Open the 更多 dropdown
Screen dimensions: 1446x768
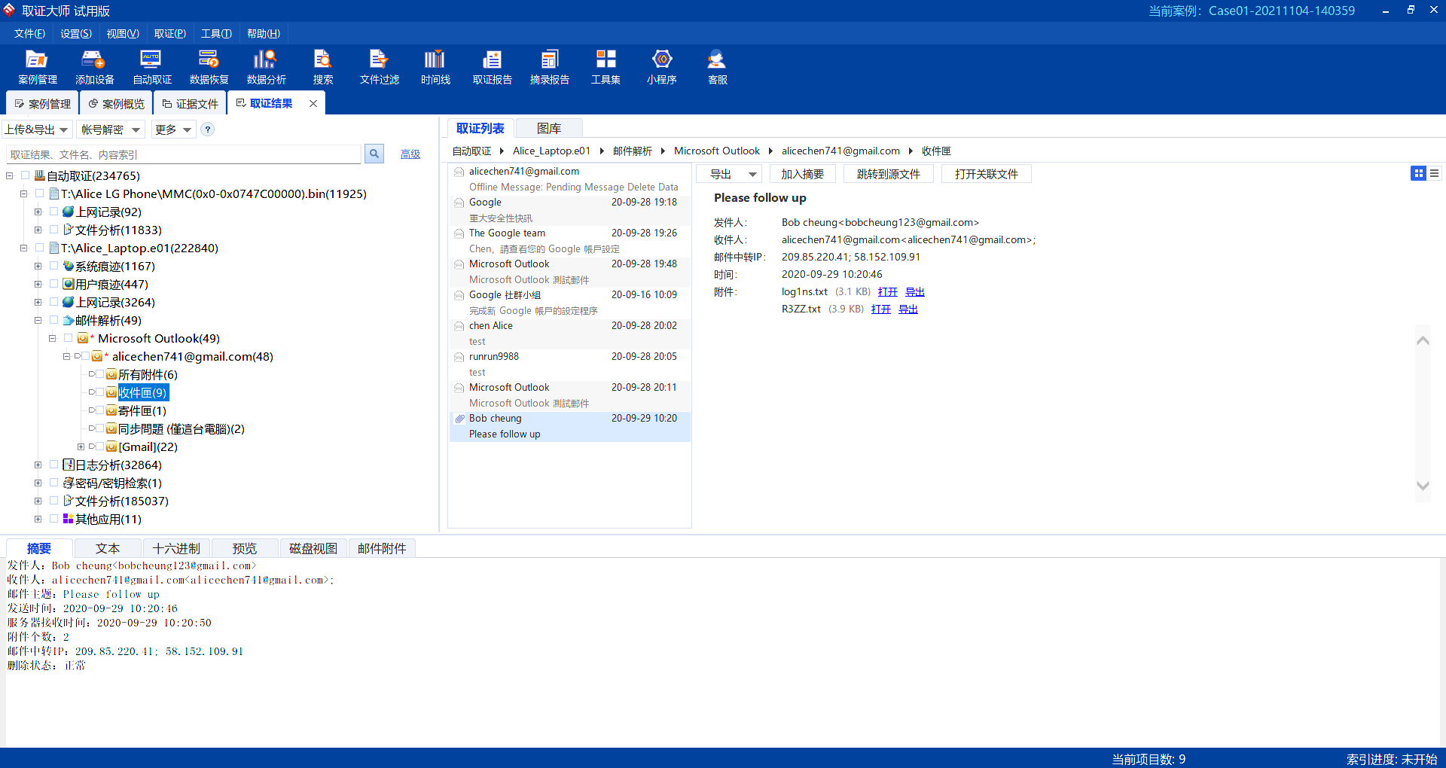pyautogui.click(x=173, y=130)
